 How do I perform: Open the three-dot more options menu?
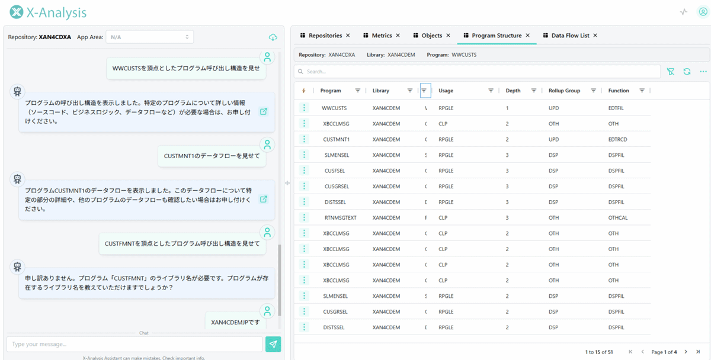click(703, 72)
